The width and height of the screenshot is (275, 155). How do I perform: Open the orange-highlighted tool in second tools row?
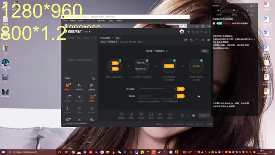tap(91, 98)
